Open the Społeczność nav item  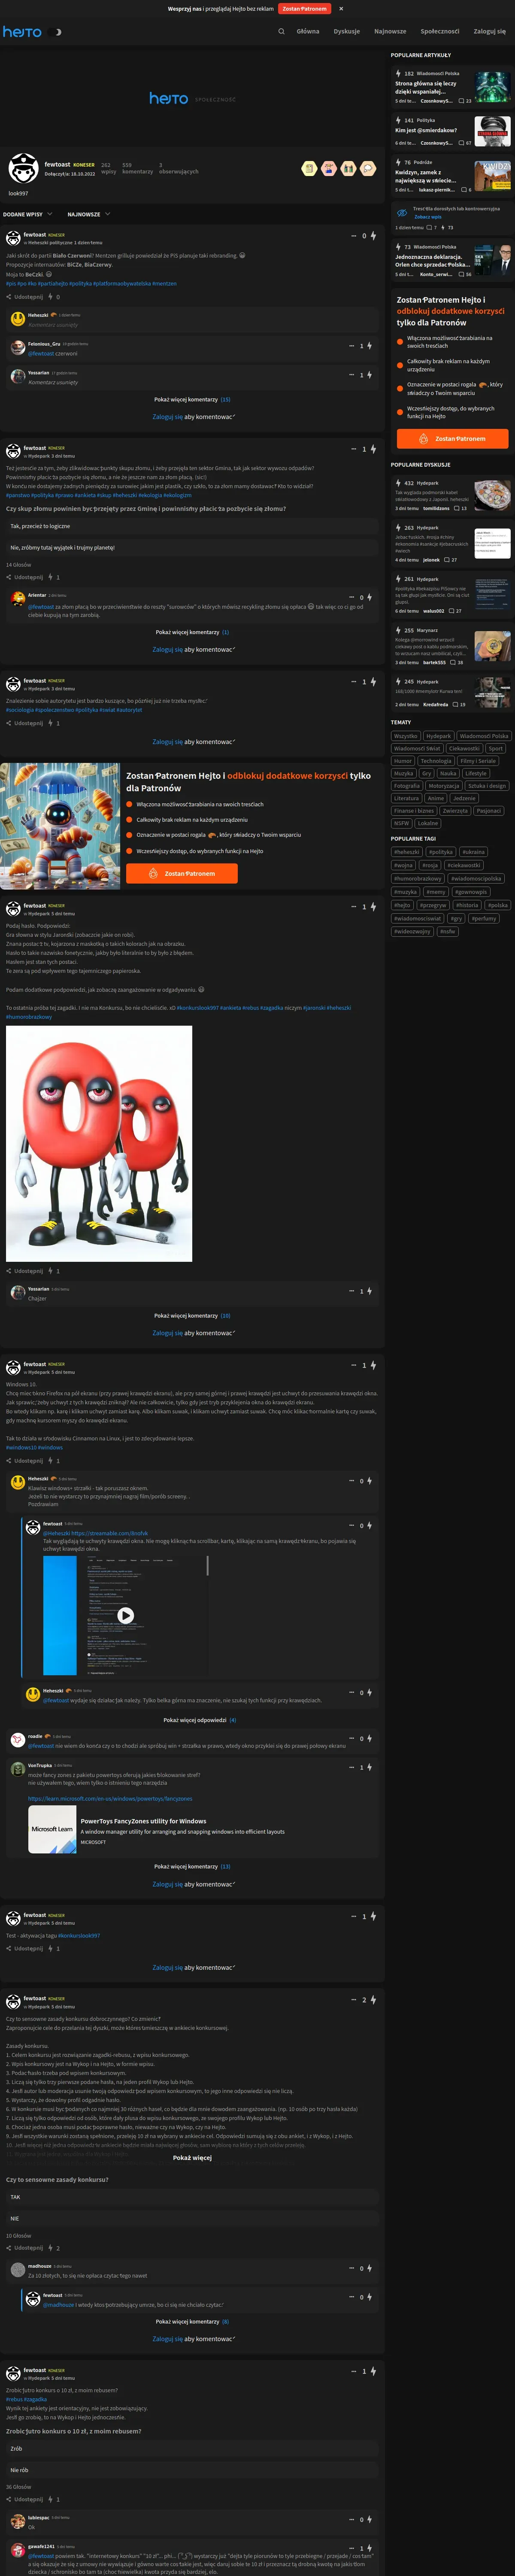[x=440, y=31]
